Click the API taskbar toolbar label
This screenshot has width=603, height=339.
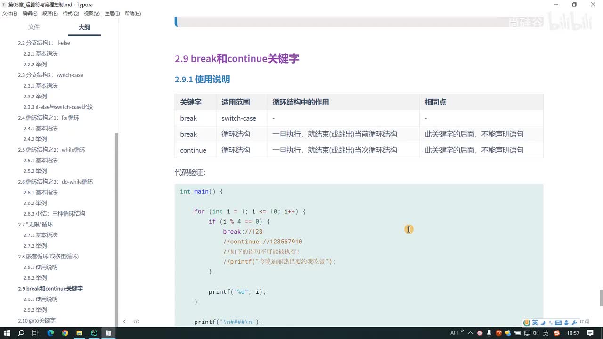coord(454,333)
